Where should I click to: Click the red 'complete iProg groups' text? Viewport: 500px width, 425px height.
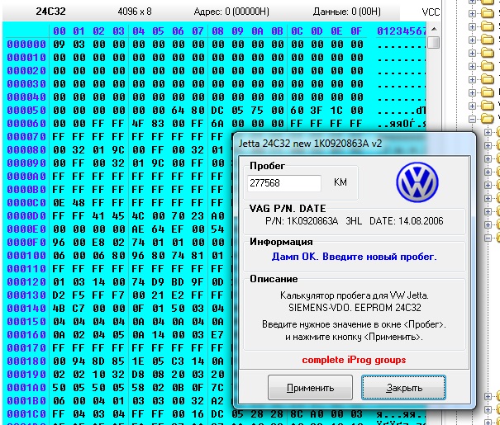click(354, 360)
